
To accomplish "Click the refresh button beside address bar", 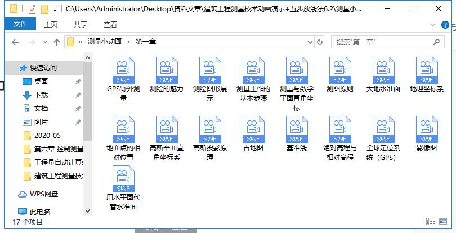I will (x=320, y=42).
